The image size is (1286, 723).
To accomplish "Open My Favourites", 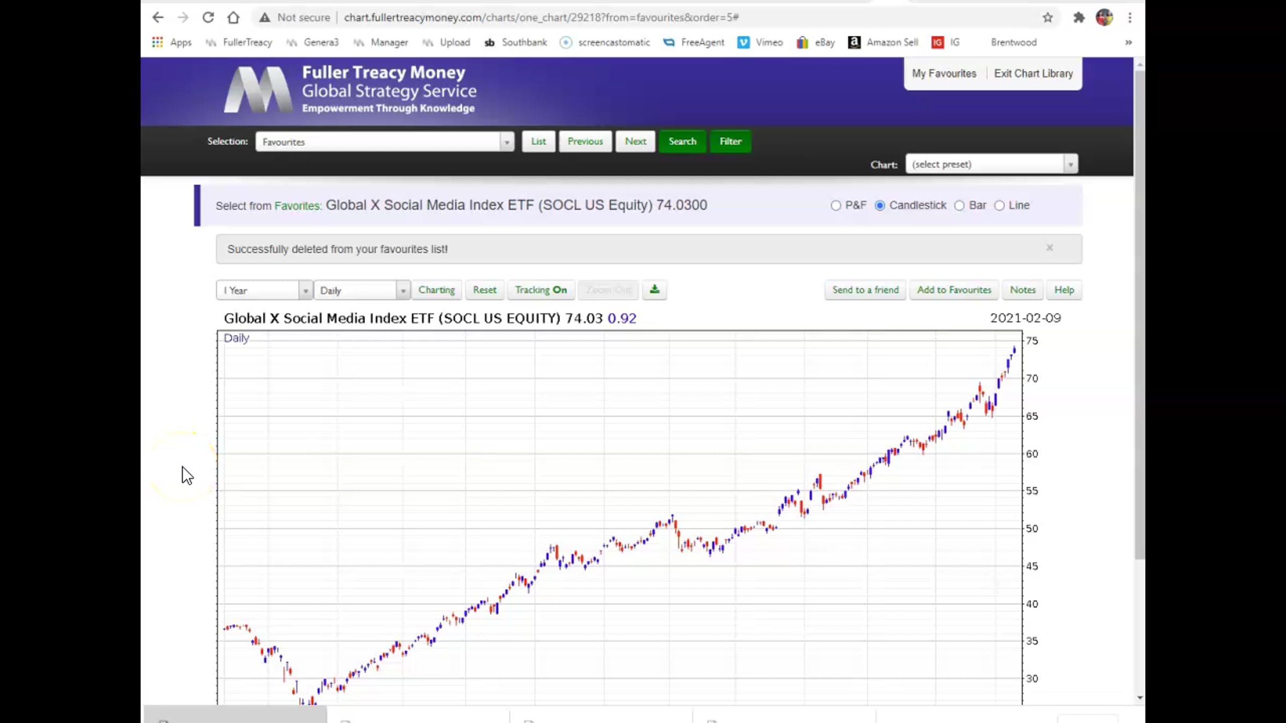I will pos(944,73).
